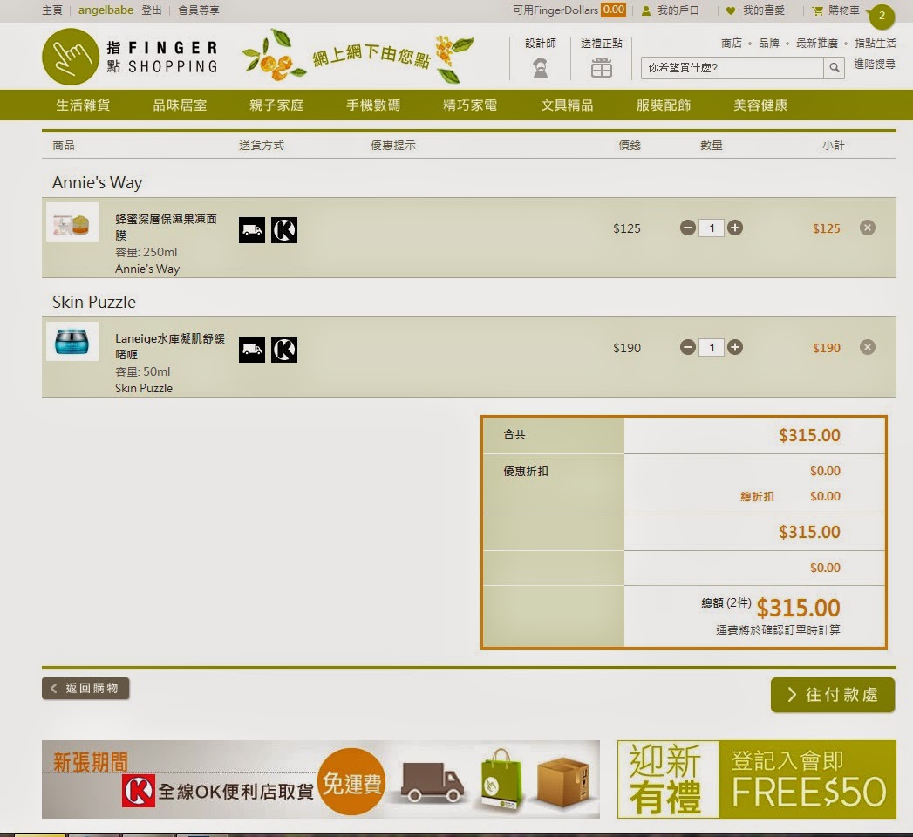
Task: Click the 你希望買什麼? search field
Action: (732, 67)
